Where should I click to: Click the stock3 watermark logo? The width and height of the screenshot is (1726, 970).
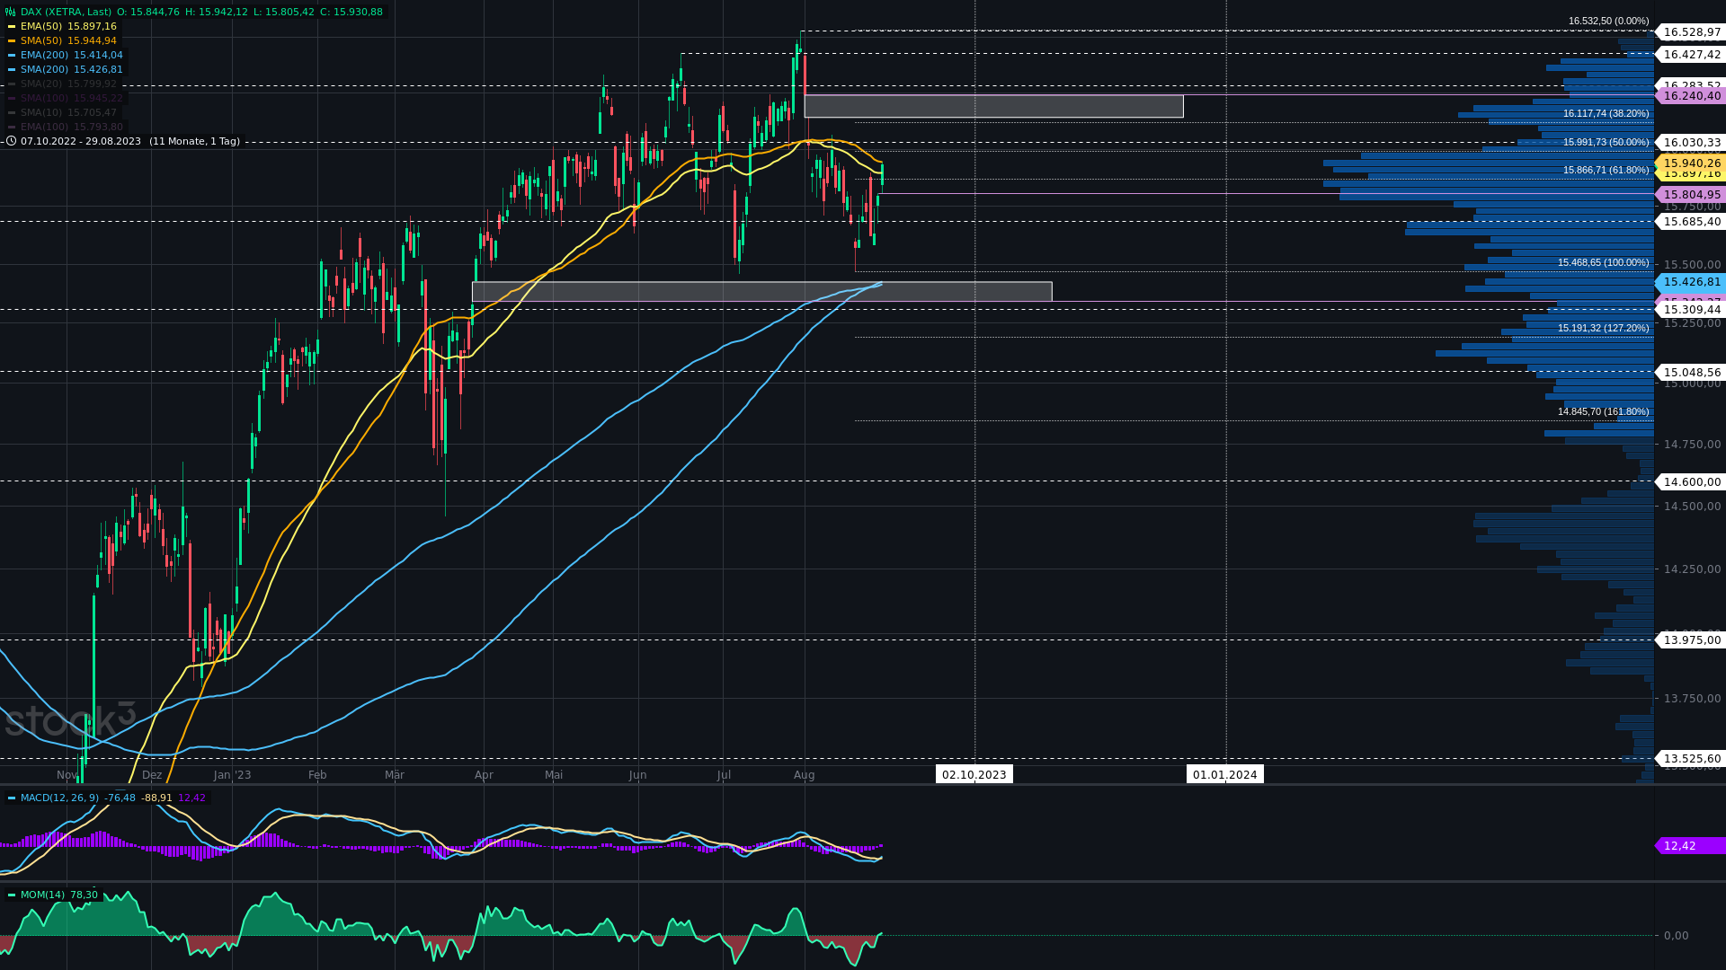(x=70, y=720)
